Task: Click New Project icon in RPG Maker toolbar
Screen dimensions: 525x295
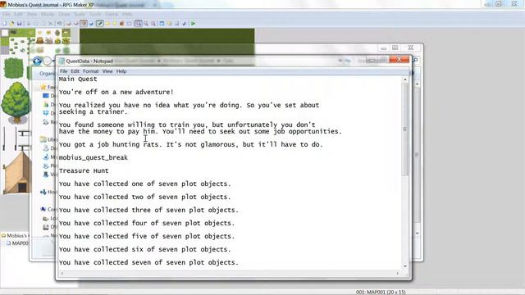Action: click(x=4, y=24)
